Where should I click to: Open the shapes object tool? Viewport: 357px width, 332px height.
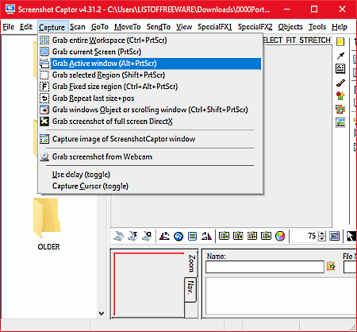click(x=340, y=95)
